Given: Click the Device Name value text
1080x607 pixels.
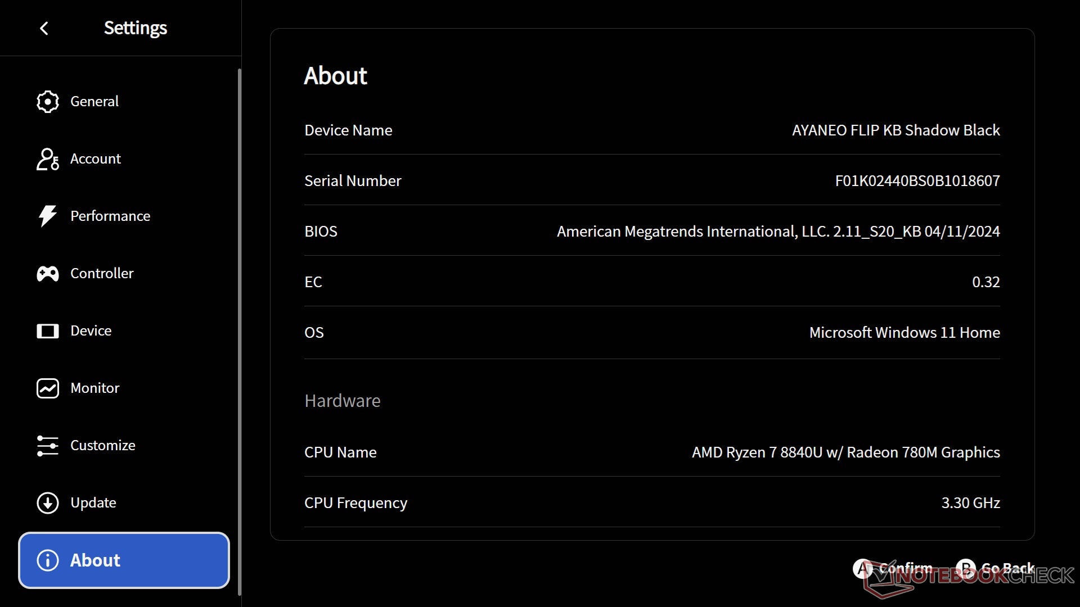Looking at the screenshot, I should pos(895,130).
